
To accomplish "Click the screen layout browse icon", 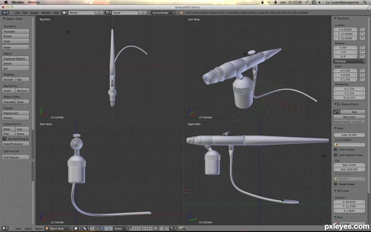I will [65, 12].
